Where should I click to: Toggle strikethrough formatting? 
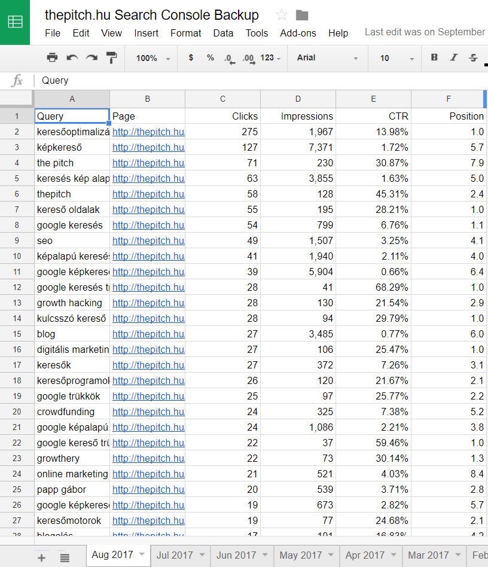click(x=473, y=57)
